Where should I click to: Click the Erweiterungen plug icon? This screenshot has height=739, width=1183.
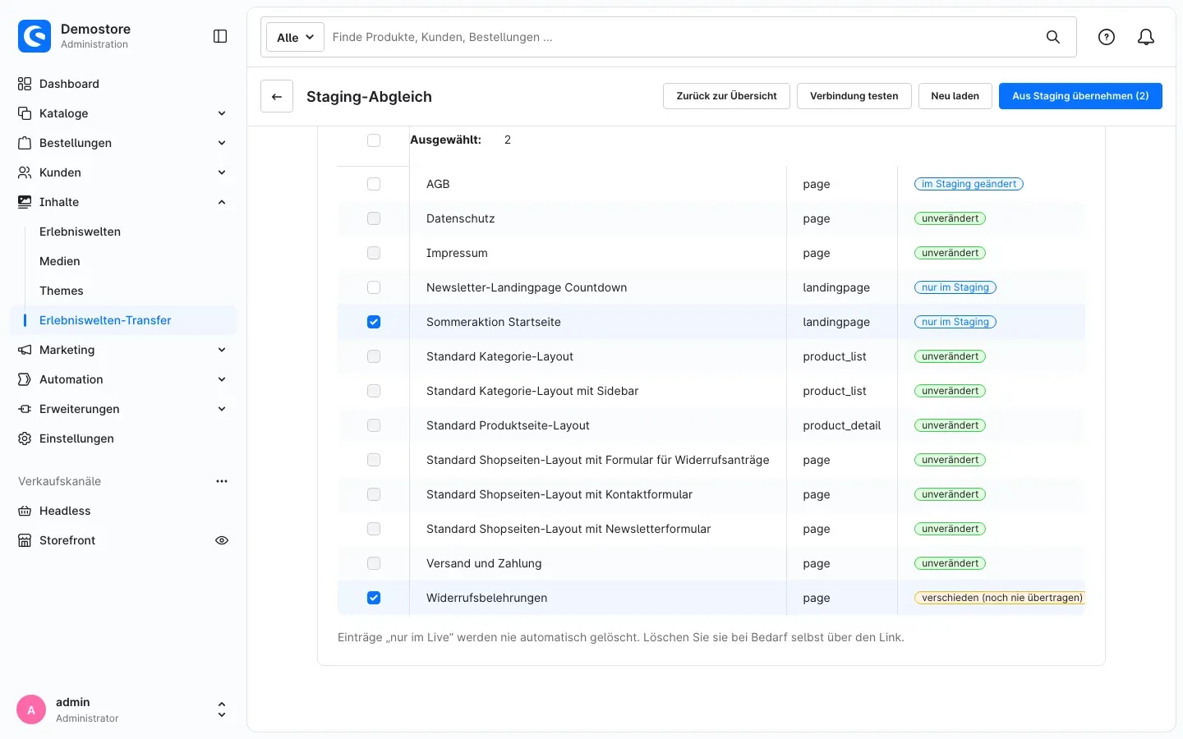pos(25,409)
